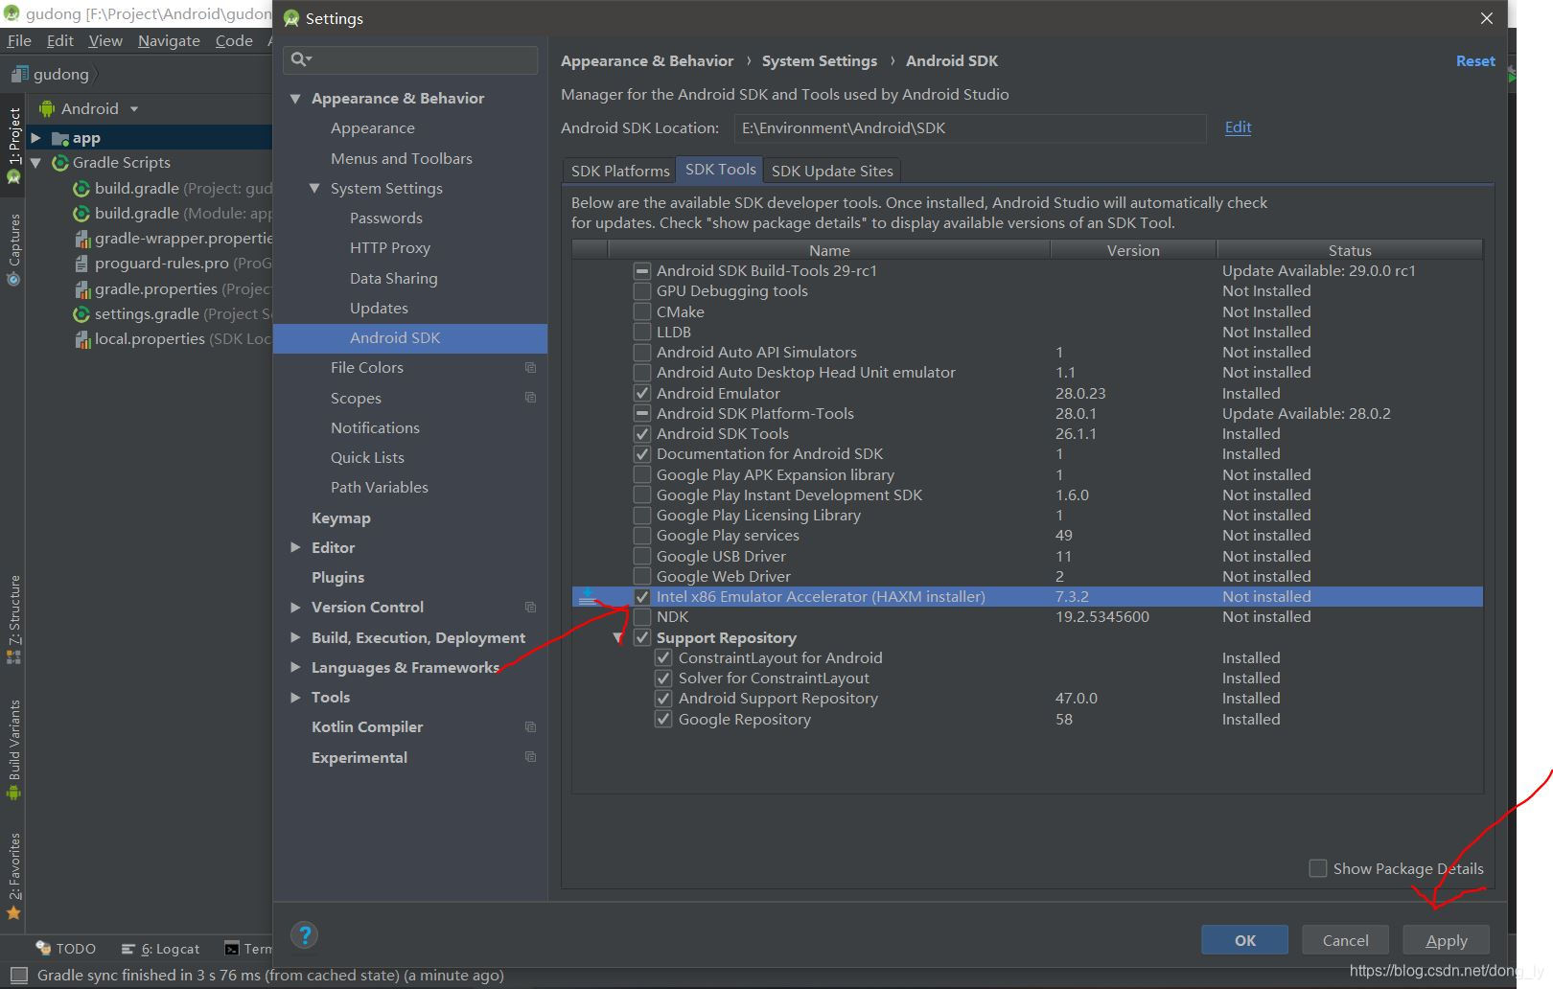This screenshot has height=989, width=1553.
Task: Uncheck the Android Emulator checkbox
Action: [642, 394]
